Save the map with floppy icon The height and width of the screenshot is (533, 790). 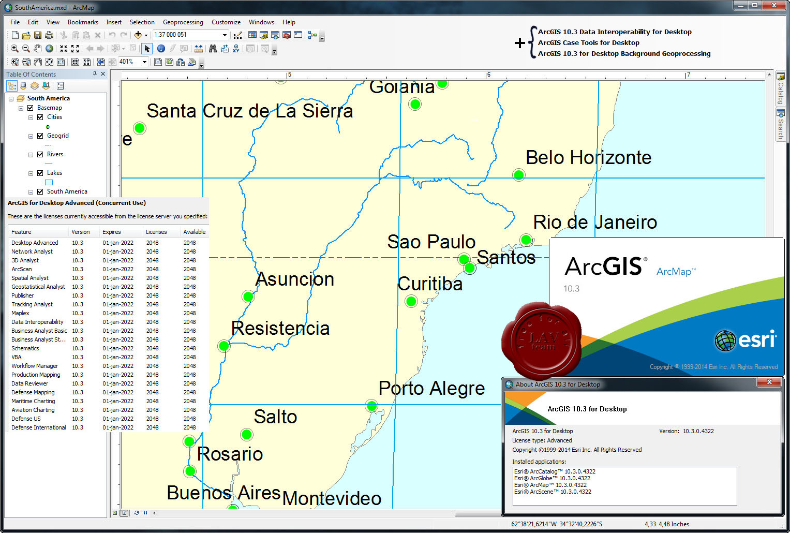point(38,35)
